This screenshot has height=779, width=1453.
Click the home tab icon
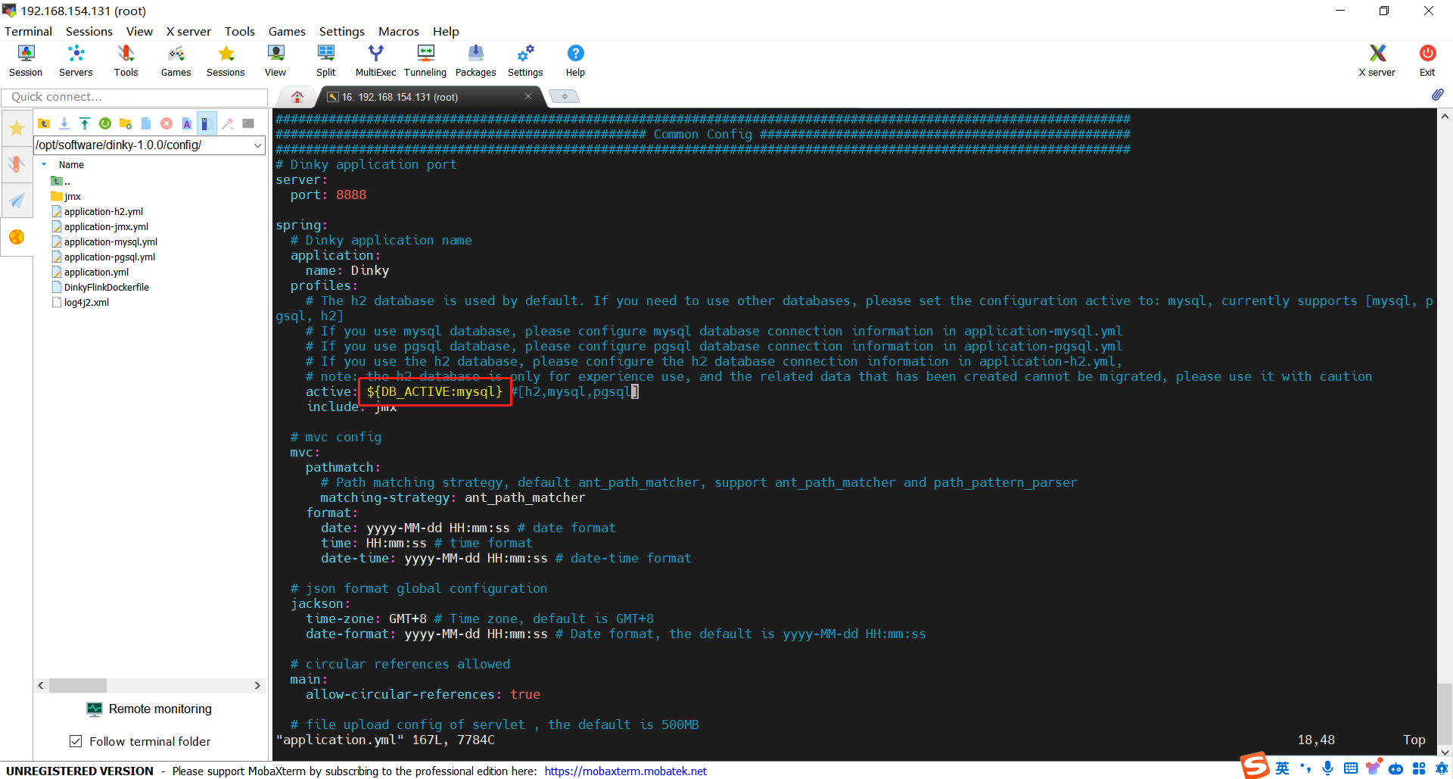(x=297, y=97)
